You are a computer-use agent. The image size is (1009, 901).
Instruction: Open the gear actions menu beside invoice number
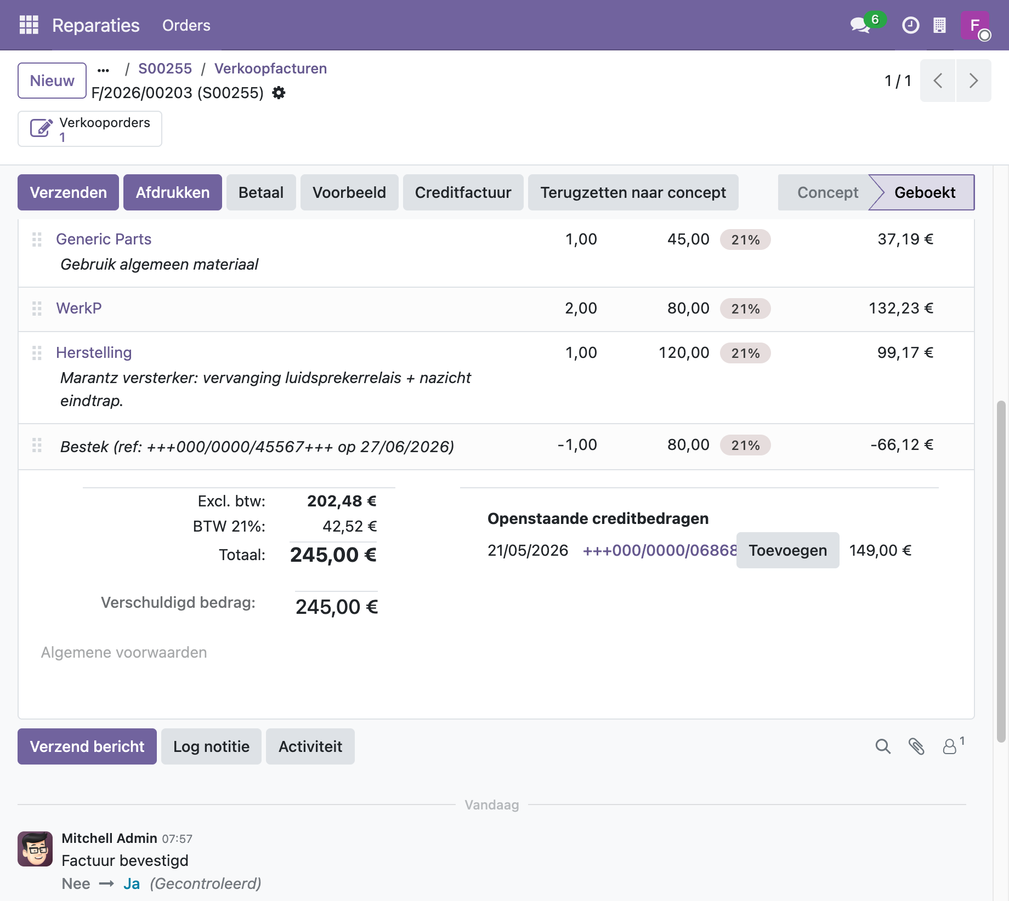coord(279,93)
